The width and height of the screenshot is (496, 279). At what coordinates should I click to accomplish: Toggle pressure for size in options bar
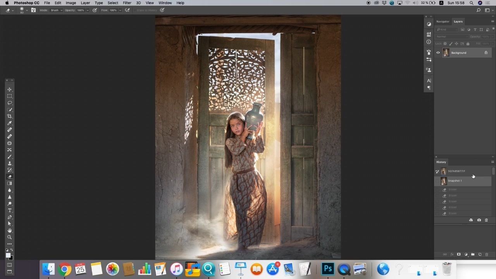pyautogui.click(x=162, y=10)
